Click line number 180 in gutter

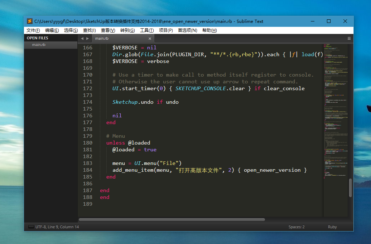(x=87, y=143)
